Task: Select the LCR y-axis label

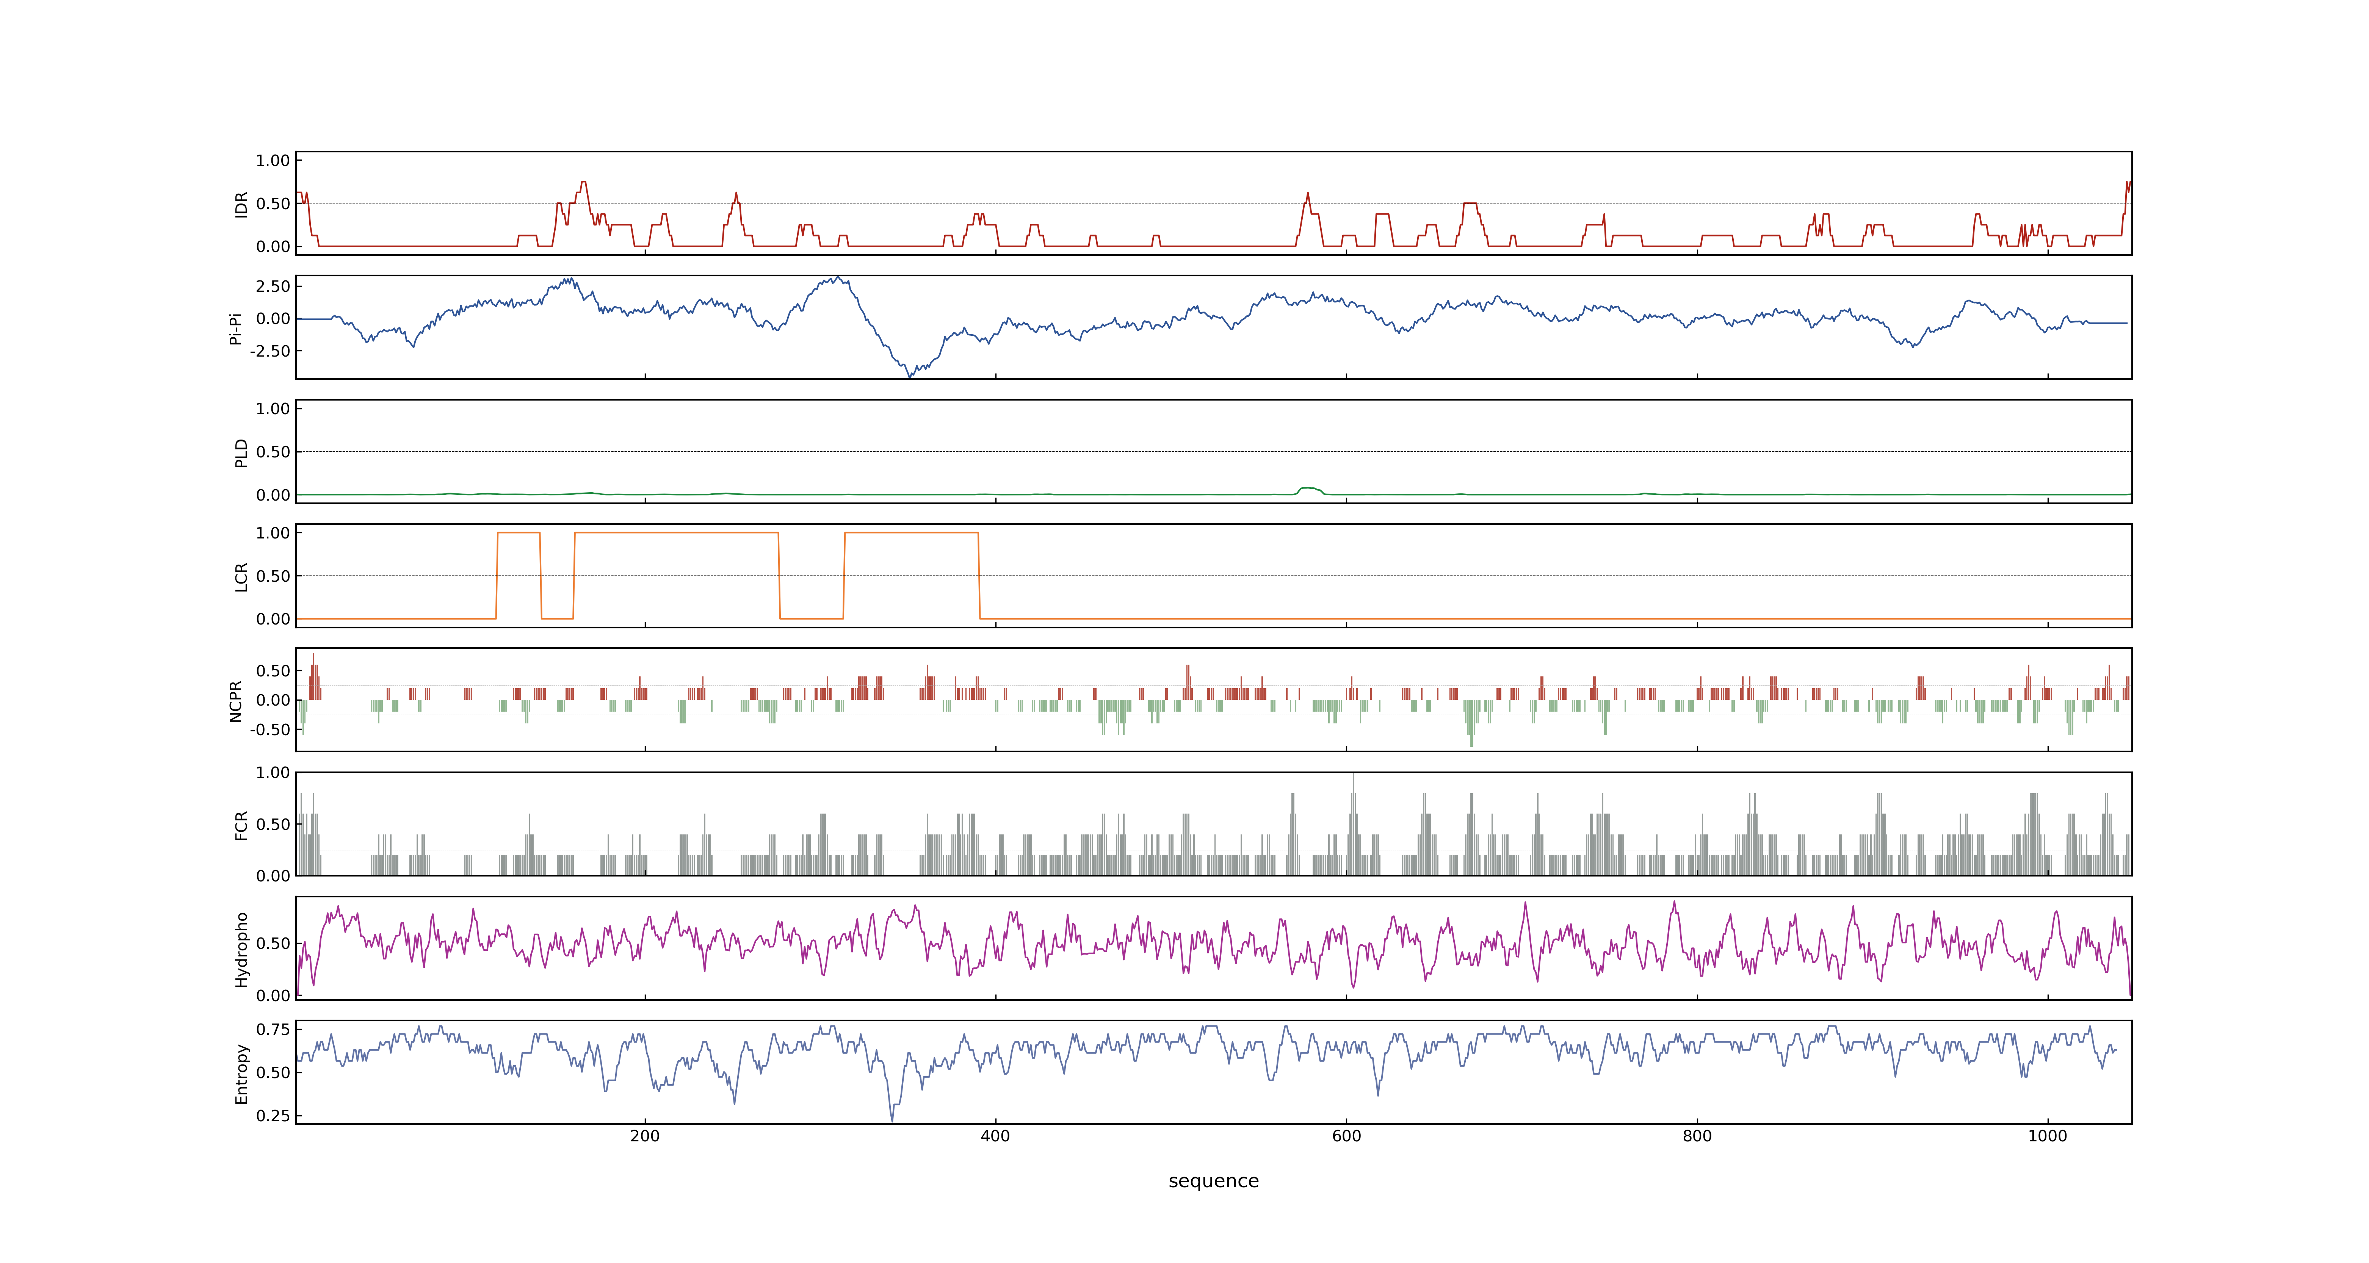Action: coord(241,576)
